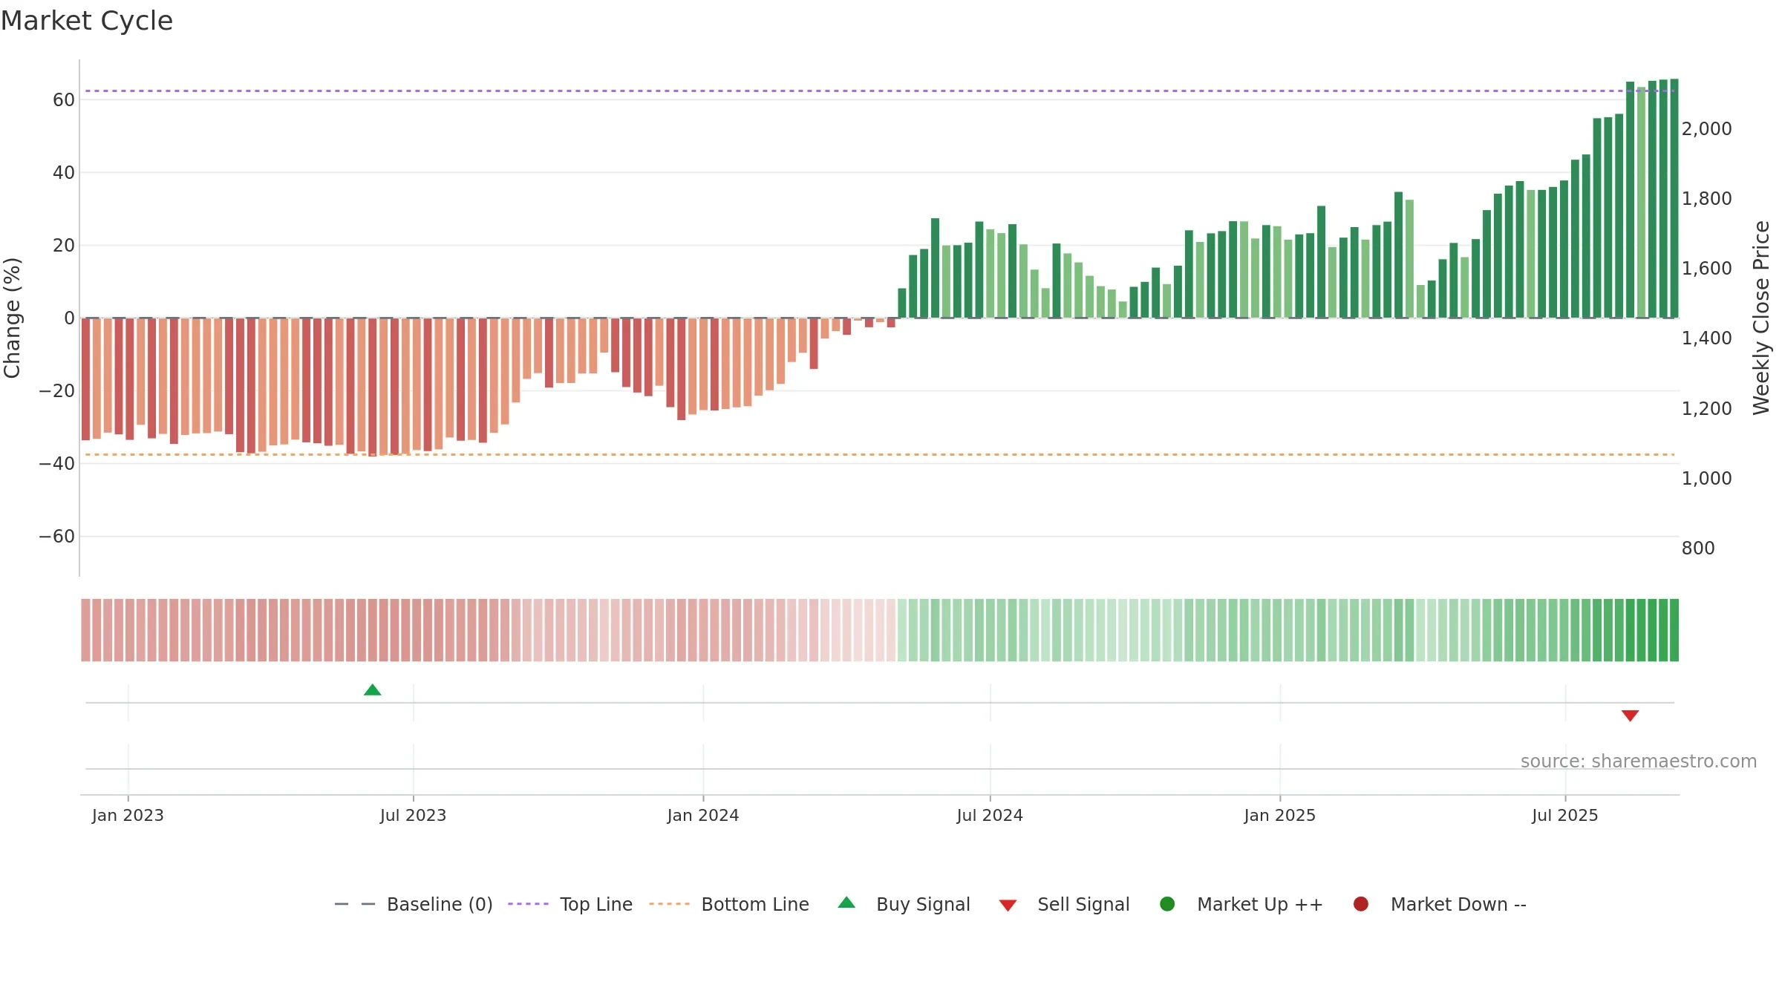Click the source: sharemaestro.com text
Viewport: 1782px width, 1002px height.
(1639, 762)
